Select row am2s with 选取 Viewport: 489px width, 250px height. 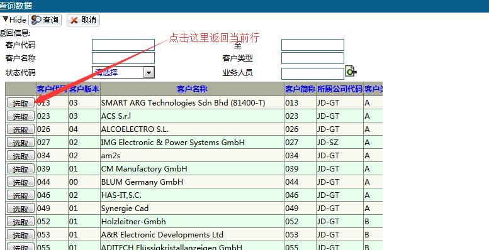click(x=21, y=156)
